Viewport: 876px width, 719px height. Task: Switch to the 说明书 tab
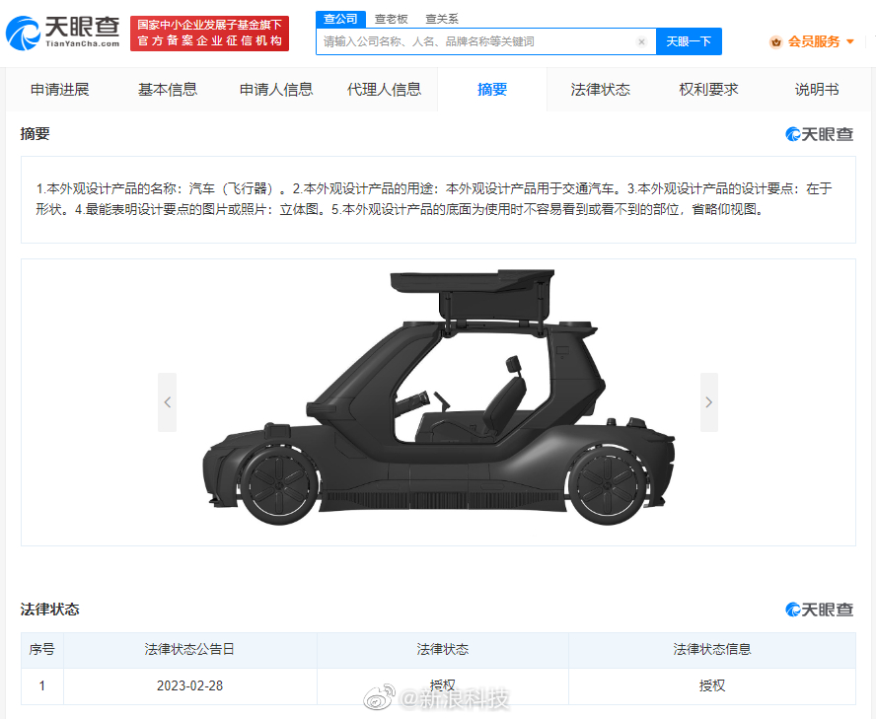pos(816,90)
